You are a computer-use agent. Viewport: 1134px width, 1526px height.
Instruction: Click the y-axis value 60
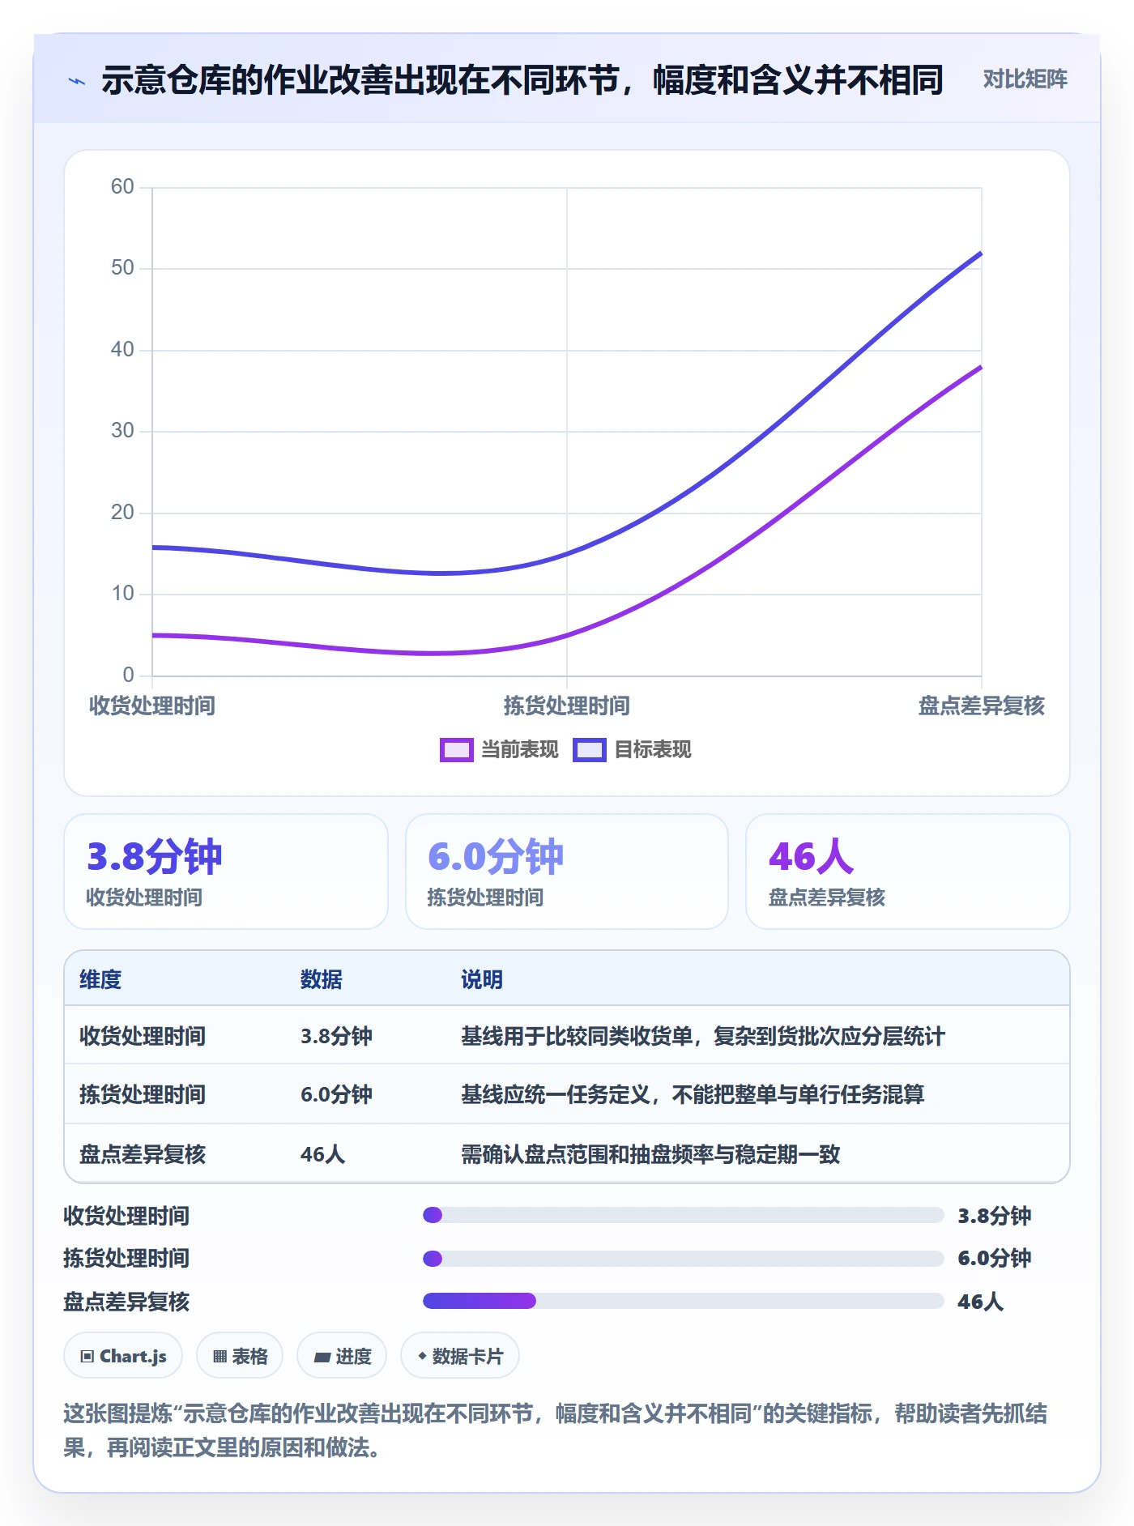coord(122,187)
